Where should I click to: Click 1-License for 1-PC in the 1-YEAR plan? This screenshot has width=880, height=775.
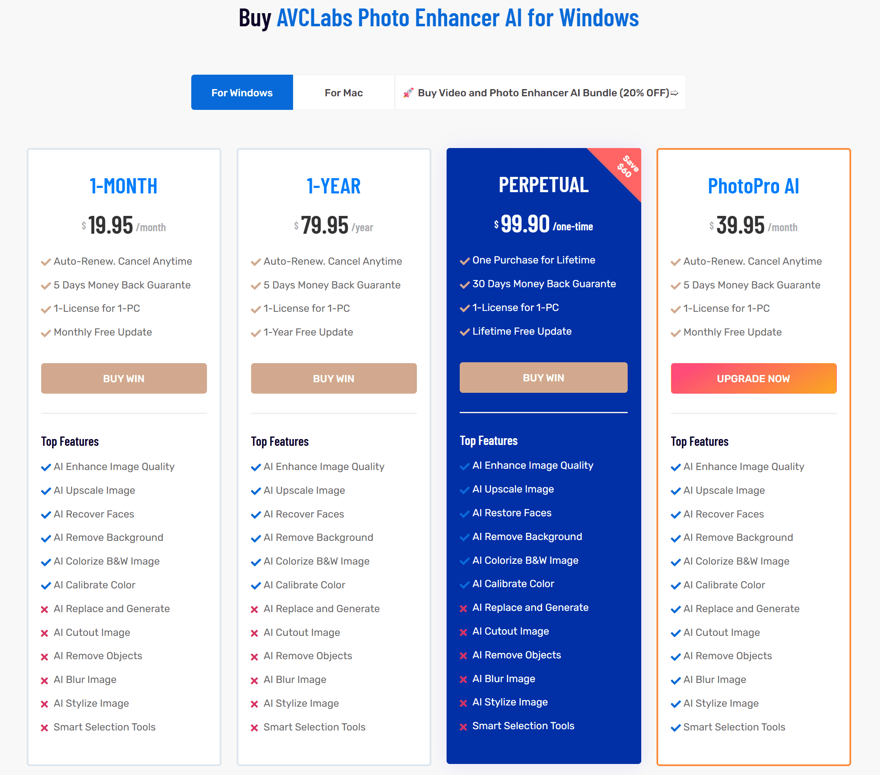[x=307, y=309]
